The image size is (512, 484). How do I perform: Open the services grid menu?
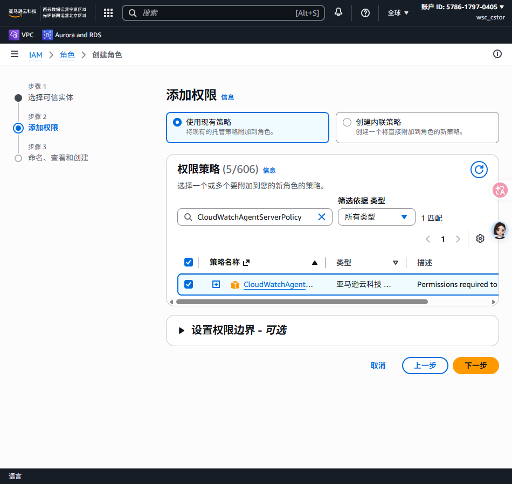(x=108, y=13)
